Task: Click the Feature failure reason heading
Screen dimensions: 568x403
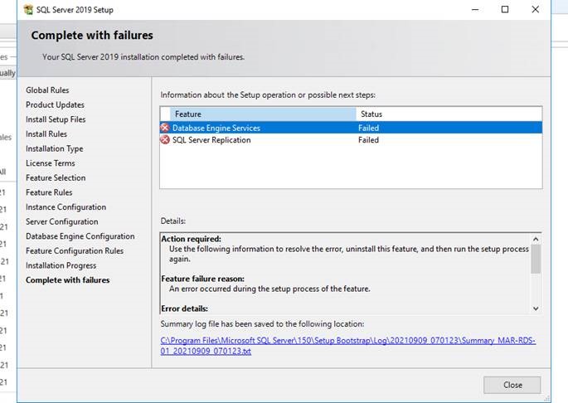Action: click(x=203, y=279)
